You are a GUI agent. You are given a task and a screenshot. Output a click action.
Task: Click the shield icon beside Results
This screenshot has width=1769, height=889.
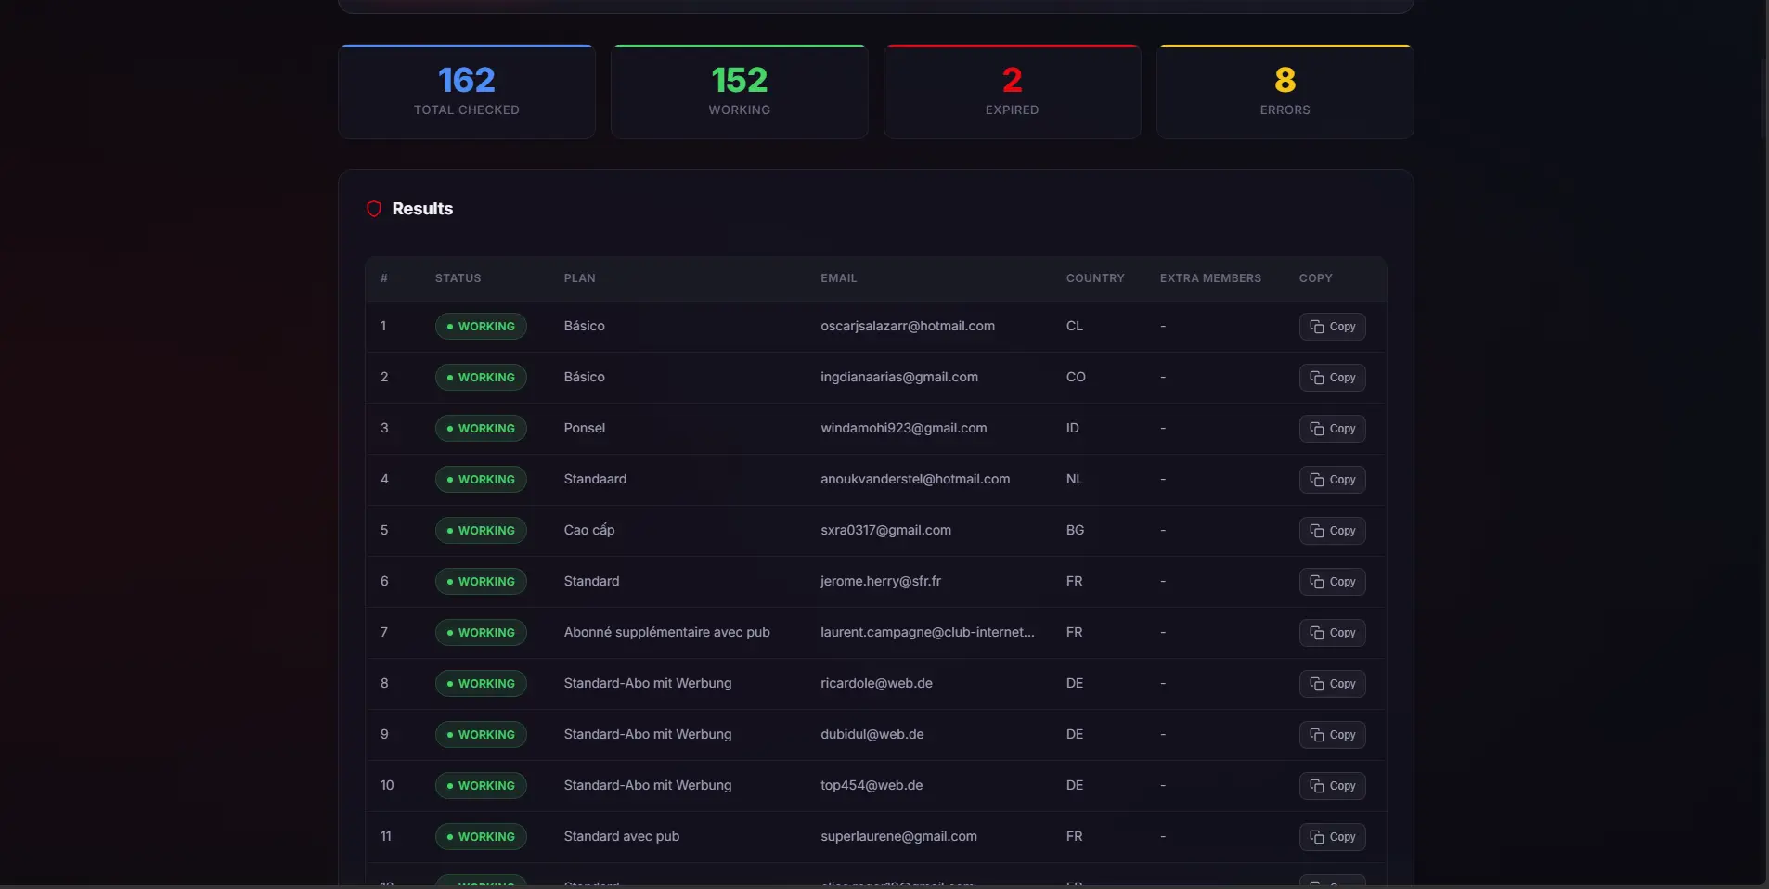[374, 209]
